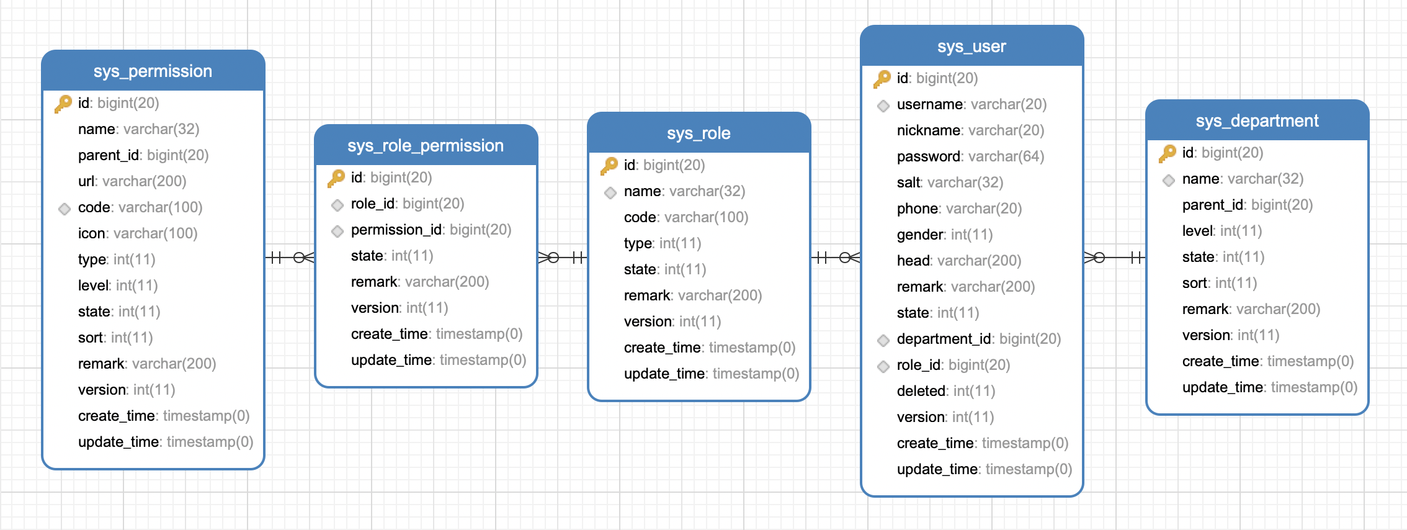The image size is (1407, 530).
Task: Click the diamond icon beside username
Action: (x=883, y=106)
